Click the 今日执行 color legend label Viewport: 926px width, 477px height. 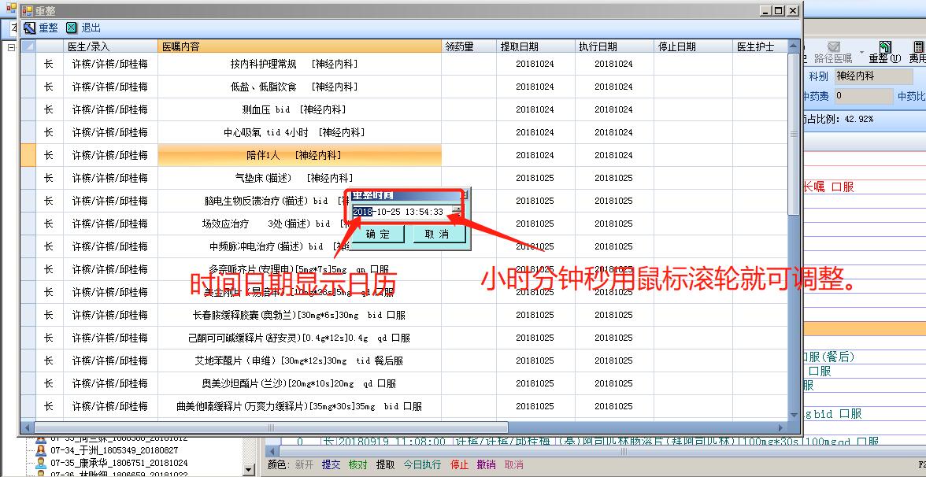coord(422,465)
